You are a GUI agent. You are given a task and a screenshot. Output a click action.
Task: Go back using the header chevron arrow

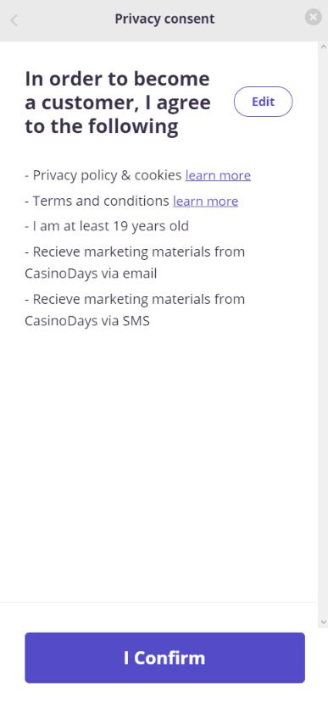[14, 20]
